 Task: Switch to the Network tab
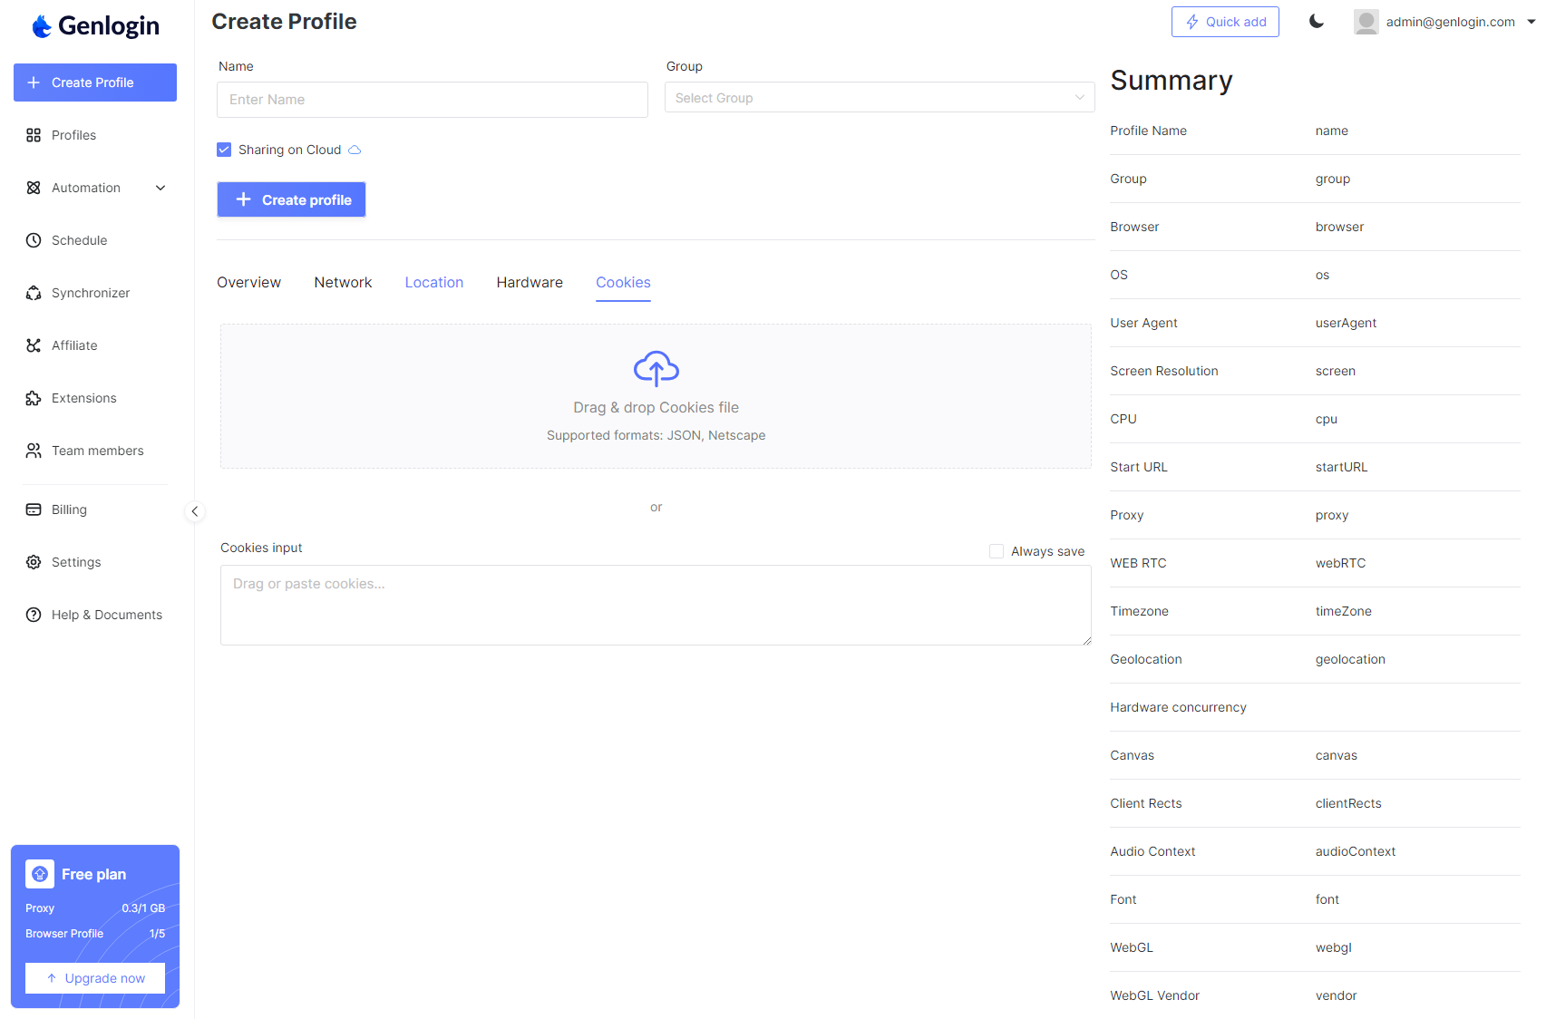point(343,283)
